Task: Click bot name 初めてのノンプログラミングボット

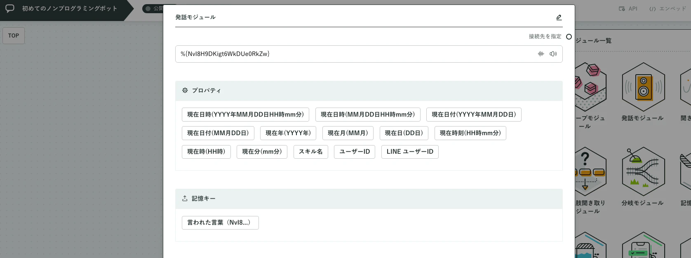Action: 70,9
